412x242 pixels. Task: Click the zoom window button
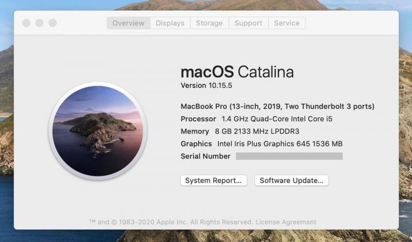click(x=53, y=23)
